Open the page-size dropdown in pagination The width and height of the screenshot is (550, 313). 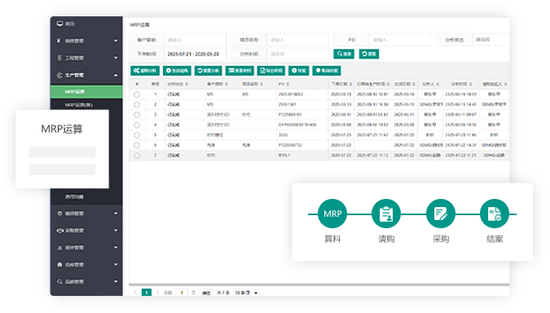[x=246, y=293]
